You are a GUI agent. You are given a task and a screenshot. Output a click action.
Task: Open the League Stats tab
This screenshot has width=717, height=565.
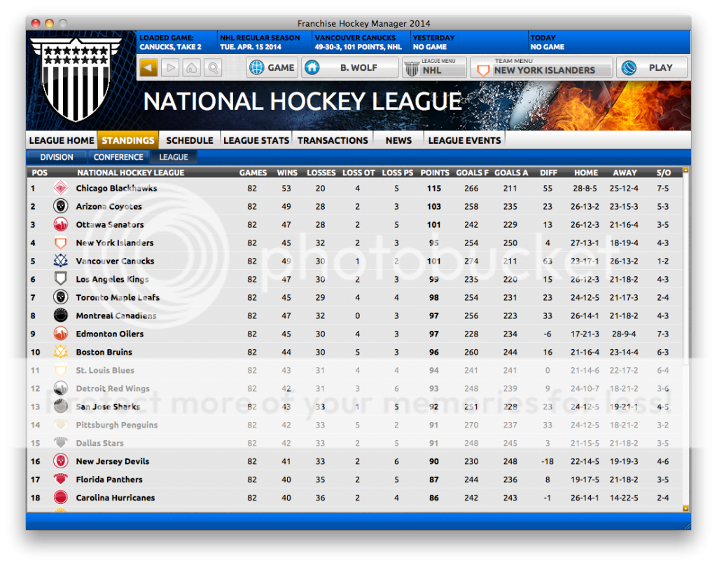(x=256, y=140)
